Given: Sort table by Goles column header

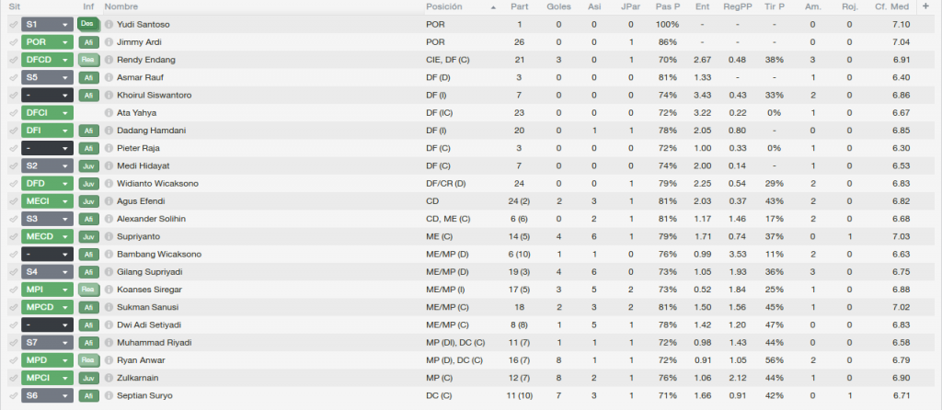Looking at the screenshot, I should (x=558, y=6).
